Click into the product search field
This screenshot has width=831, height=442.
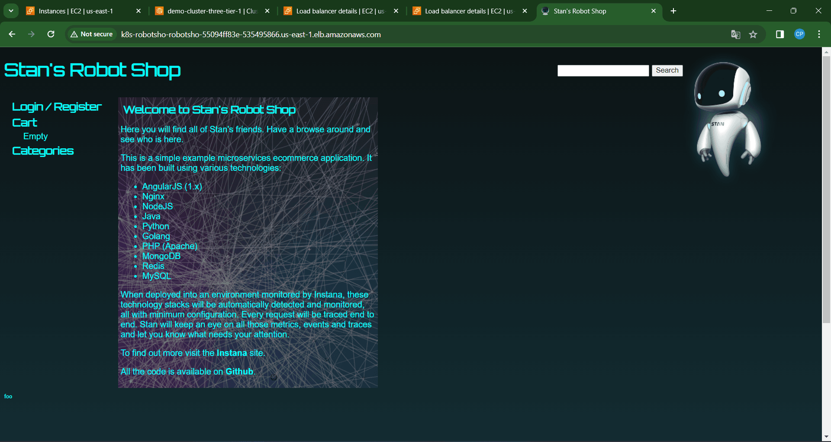pos(603,70)
